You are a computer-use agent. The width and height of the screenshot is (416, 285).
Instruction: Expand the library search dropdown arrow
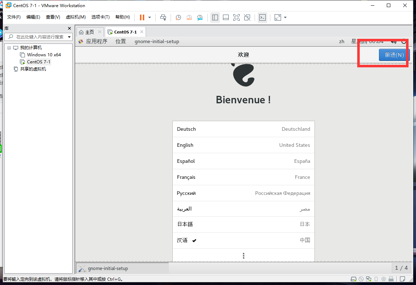69,37
